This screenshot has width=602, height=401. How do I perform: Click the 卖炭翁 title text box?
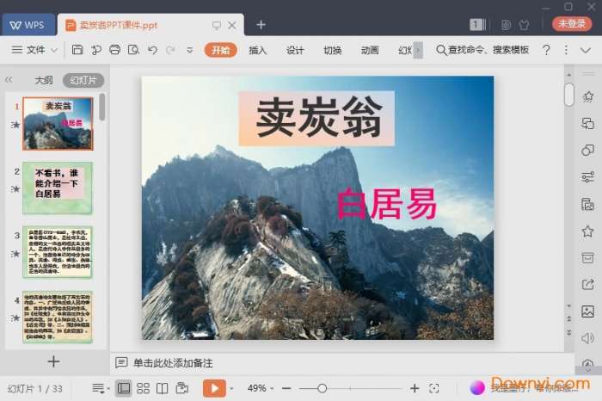coord(316,118)
